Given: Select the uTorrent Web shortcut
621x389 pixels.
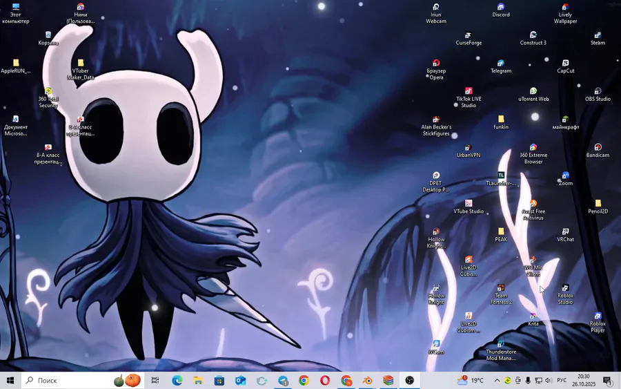Looking at the screenshot, I should coord(533,95).
